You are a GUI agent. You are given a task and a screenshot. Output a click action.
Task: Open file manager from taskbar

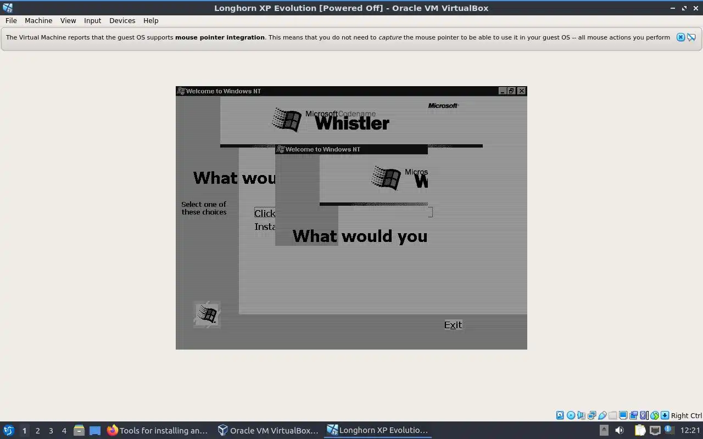coord(79,431)
